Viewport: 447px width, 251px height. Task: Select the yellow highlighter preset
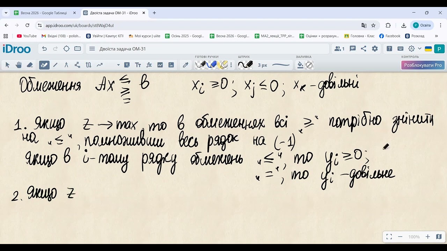223,65
